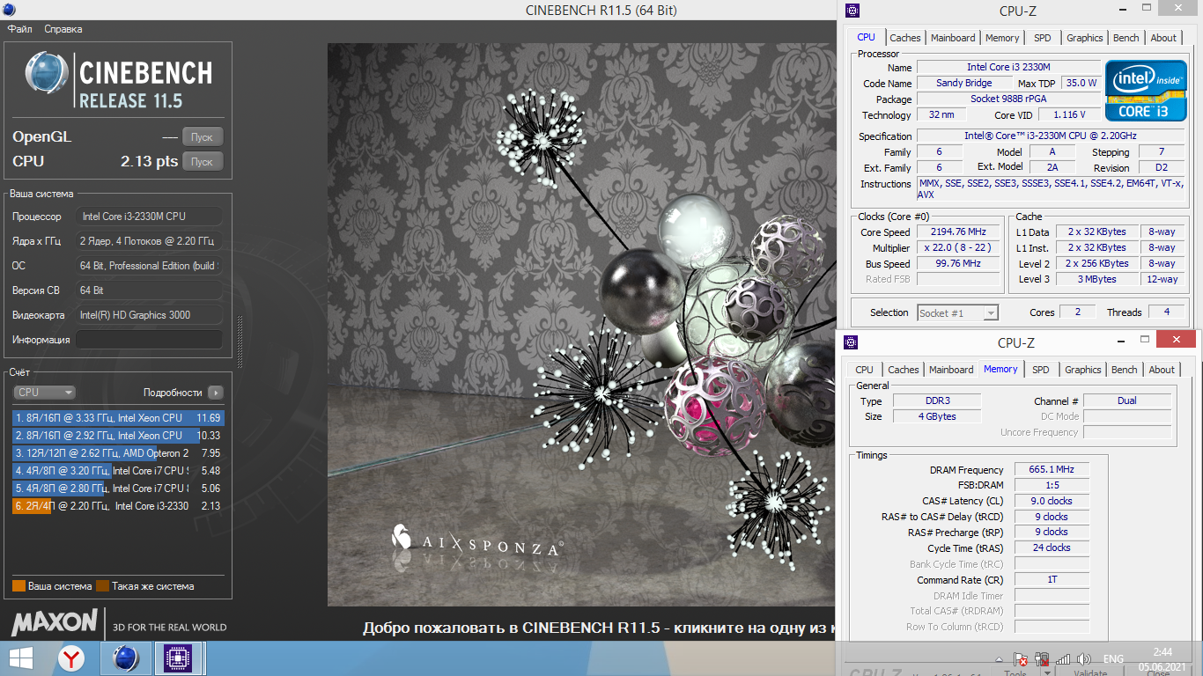Open SPD tab in lower CPU-Z
Image resolution: width=1203 pixels, height=676 pixels.
point(1041,370)
